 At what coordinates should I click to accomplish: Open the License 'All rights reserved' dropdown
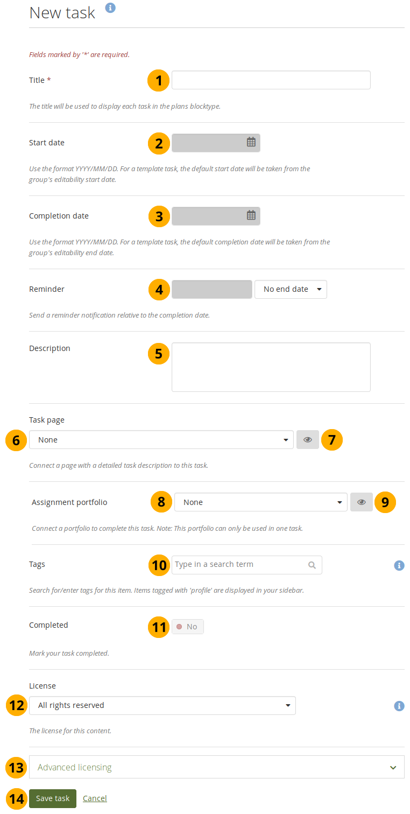(162, 705)
